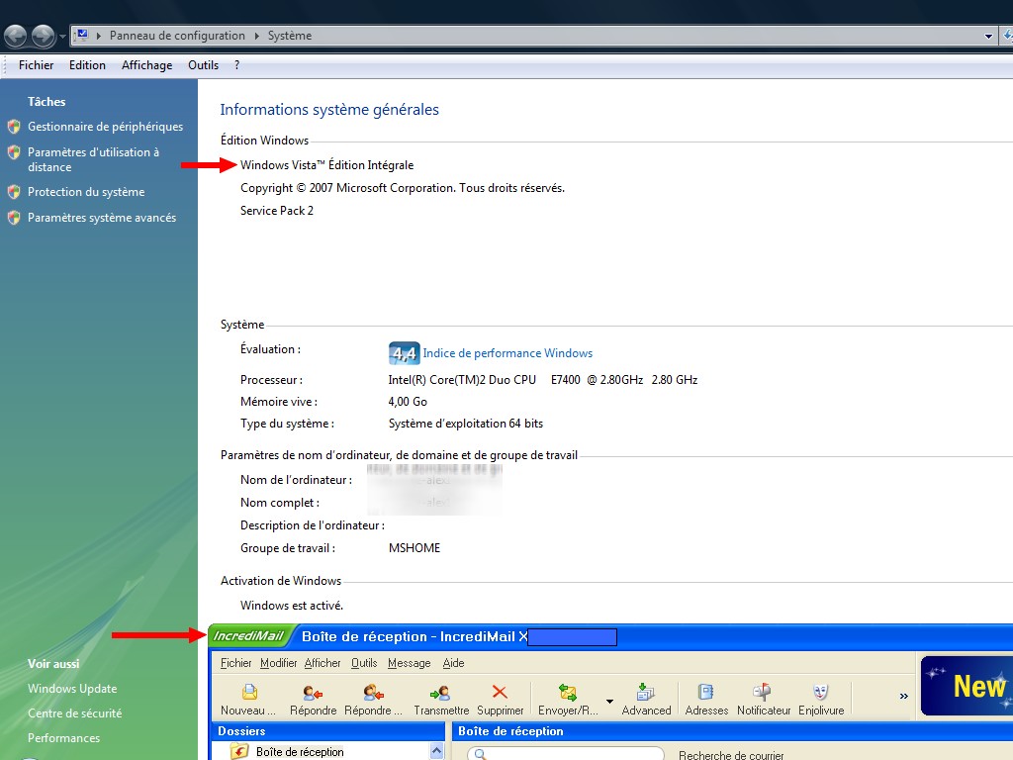1013x760 pixels.
Task: Open the Adresses address book icon
Action: (706, 694)
